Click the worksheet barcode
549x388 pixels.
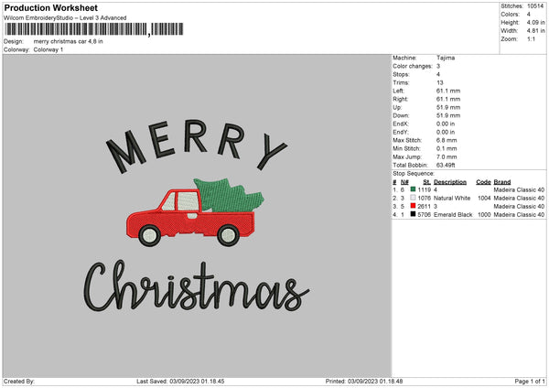(x=94, y=29)
